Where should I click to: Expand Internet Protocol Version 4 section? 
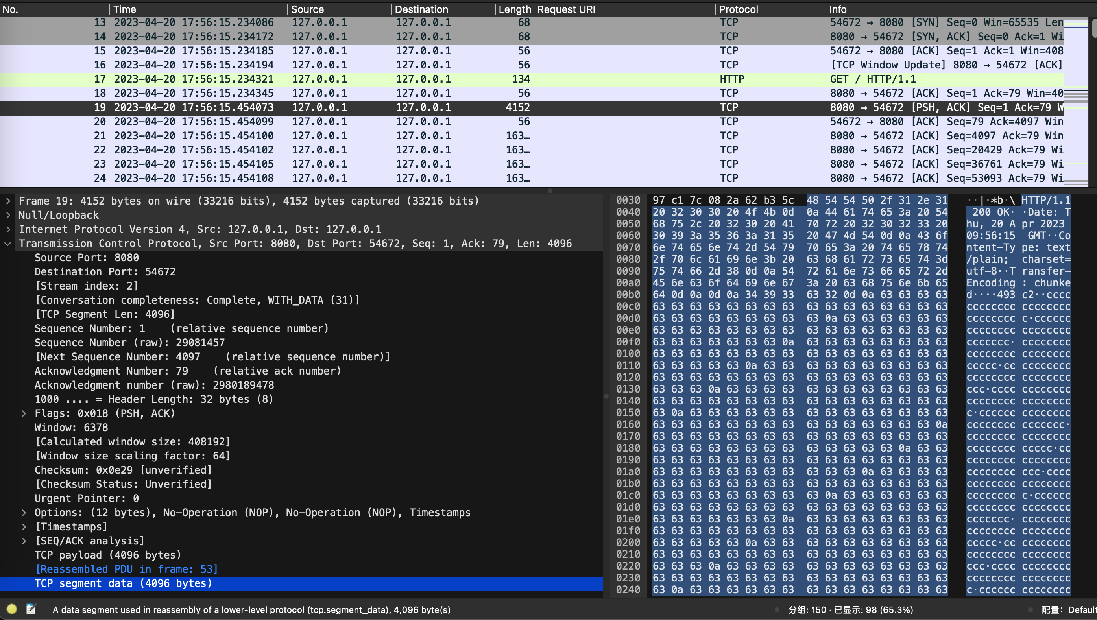7,229
